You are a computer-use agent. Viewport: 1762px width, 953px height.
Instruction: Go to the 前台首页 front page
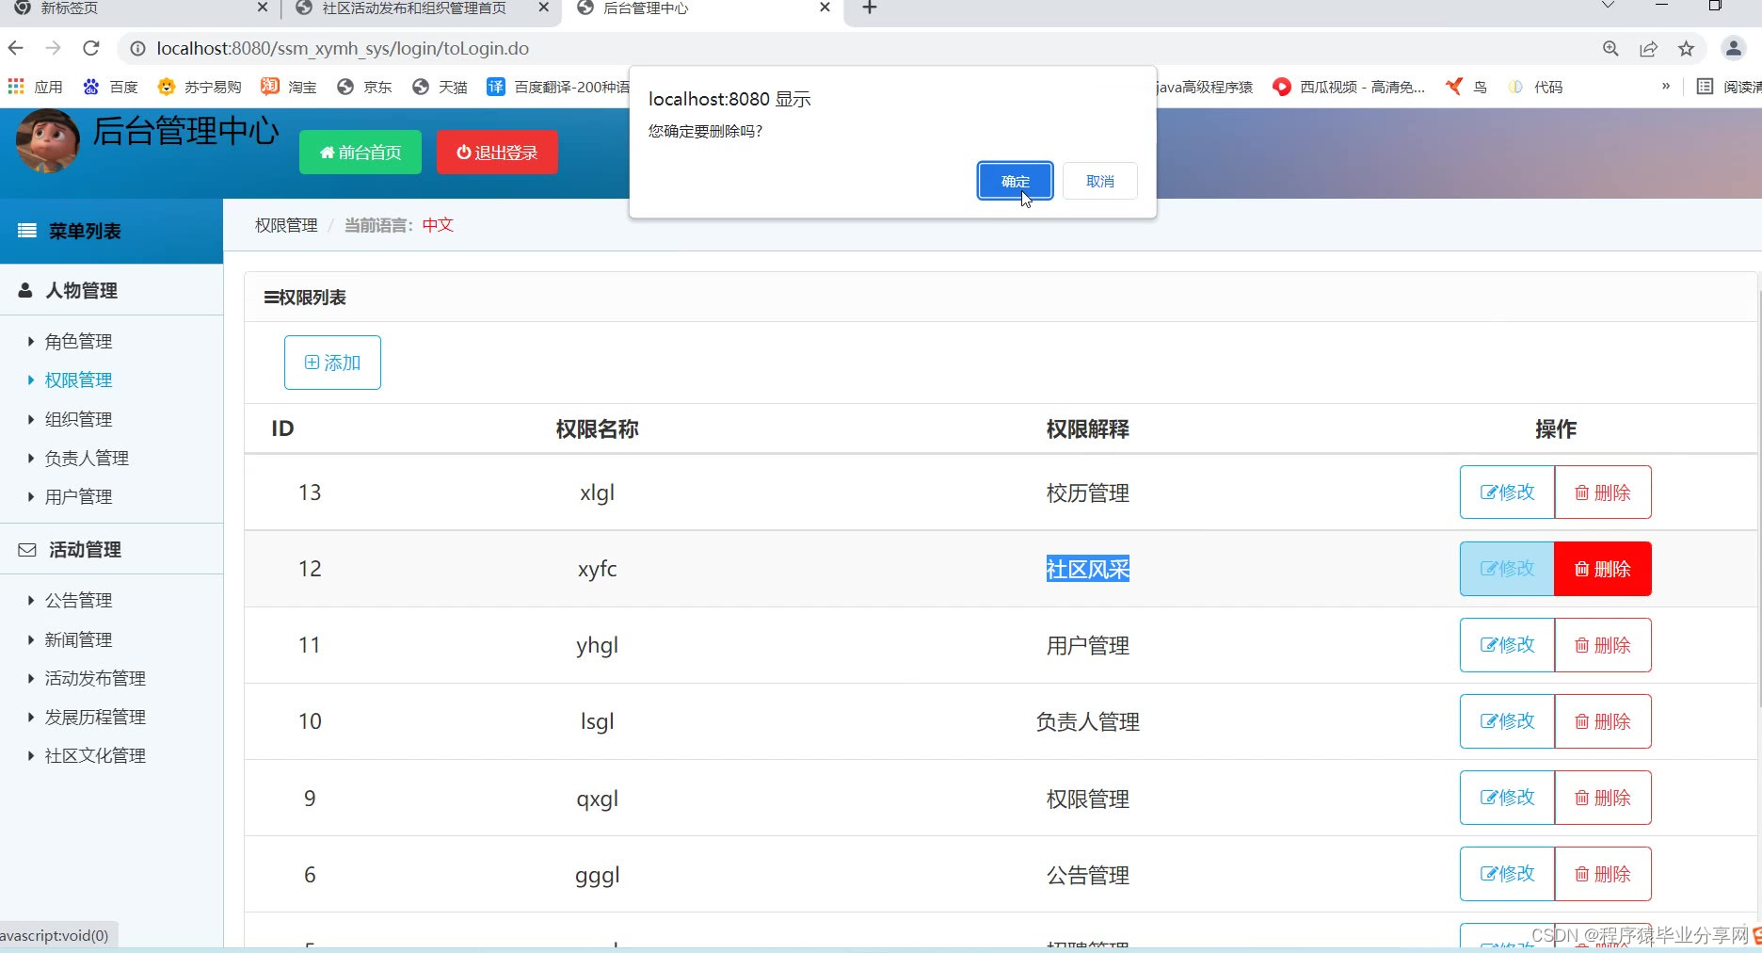click(360, 153)
